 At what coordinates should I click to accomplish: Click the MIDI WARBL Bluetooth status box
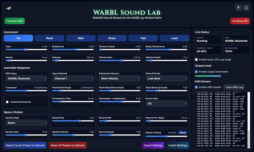pos(236,39)
